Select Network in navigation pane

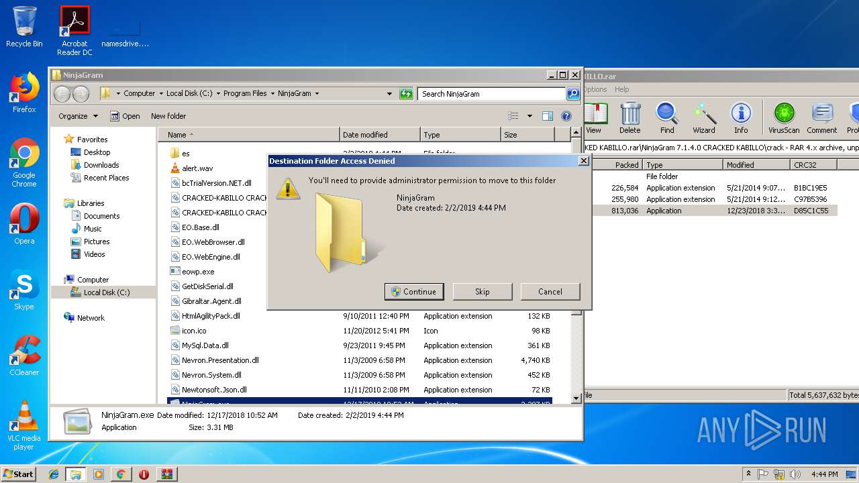[91, 318]
